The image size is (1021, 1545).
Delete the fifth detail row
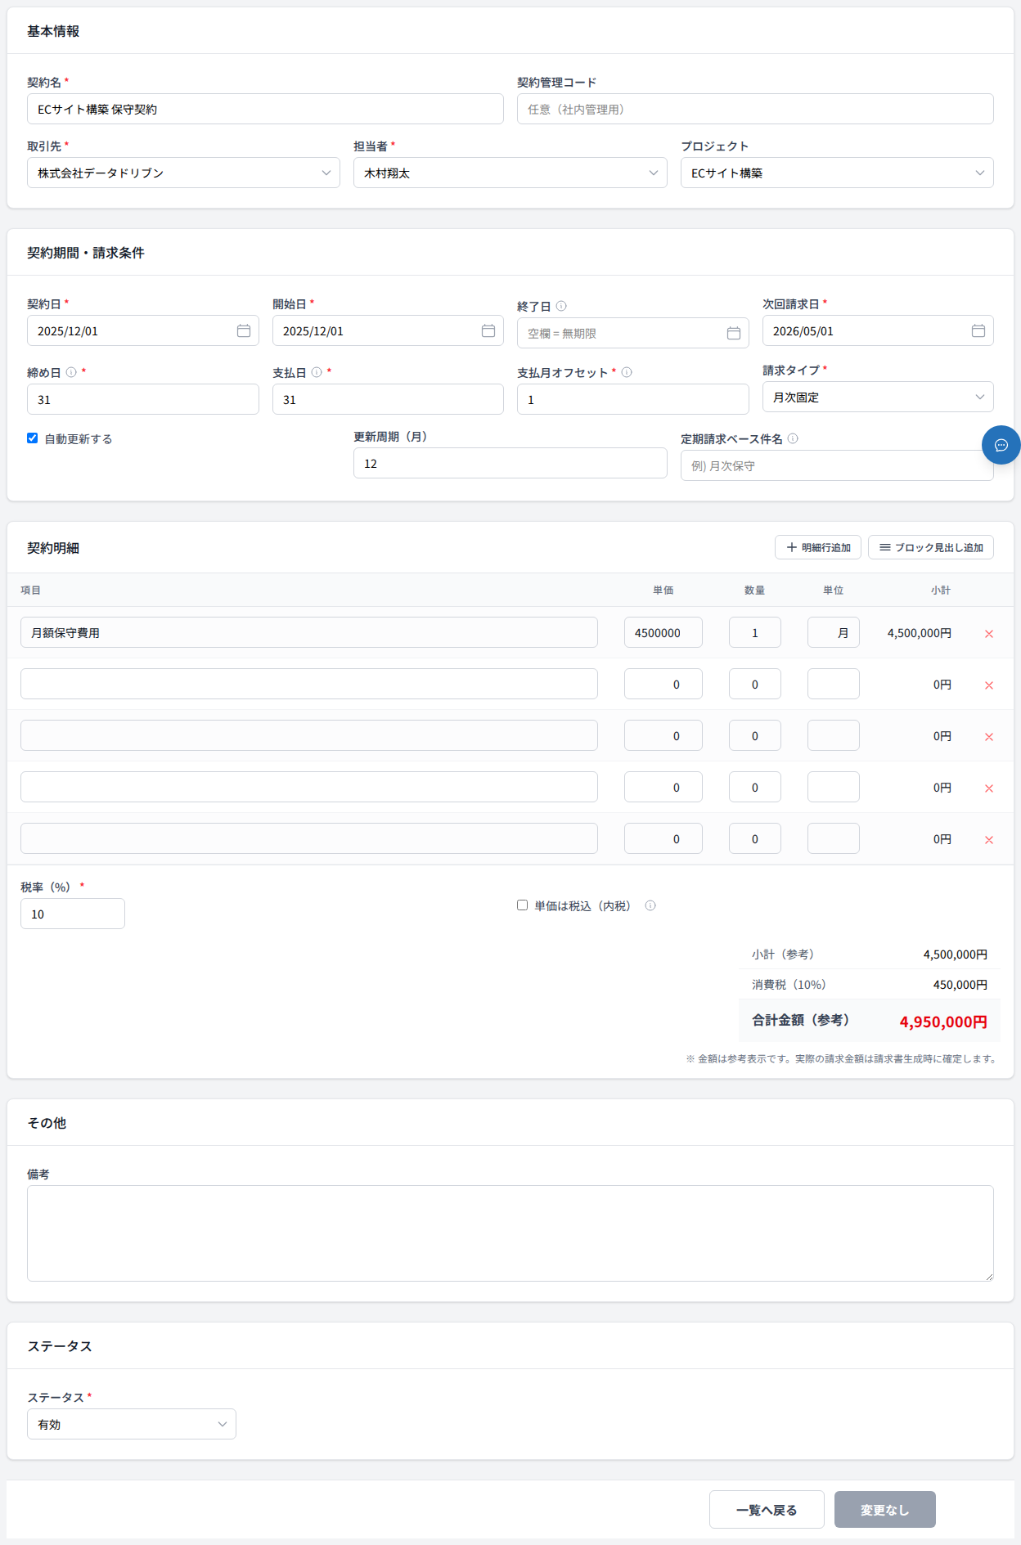pyautogui.click(x=989, y=839)
